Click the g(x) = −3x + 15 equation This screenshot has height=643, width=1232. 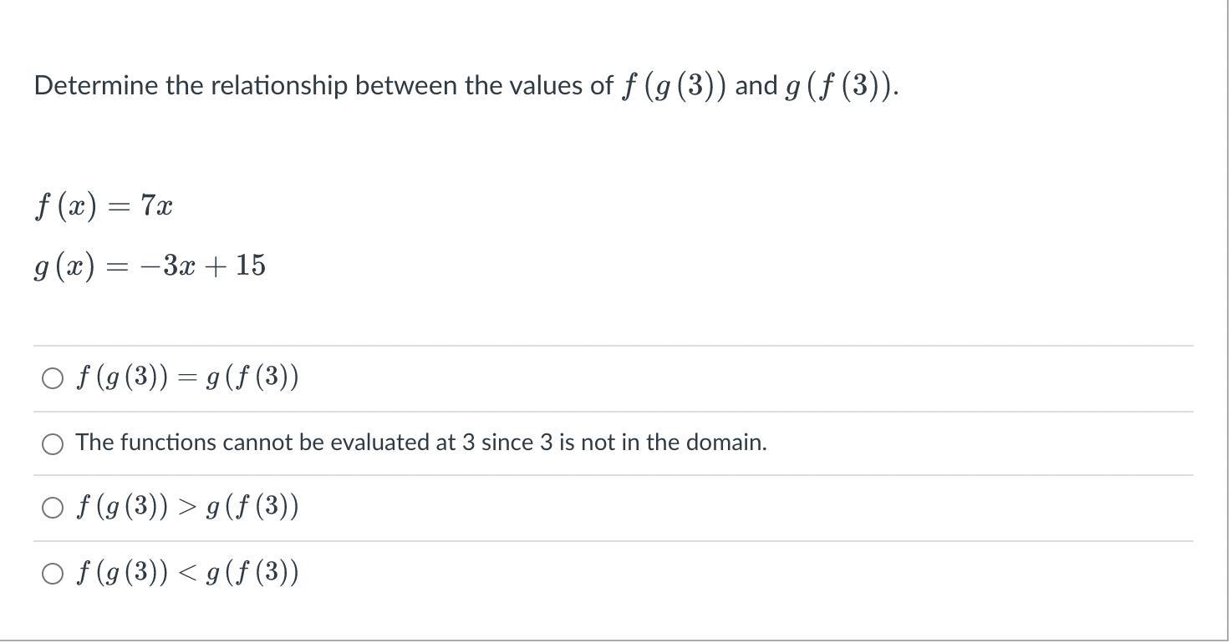150,266
